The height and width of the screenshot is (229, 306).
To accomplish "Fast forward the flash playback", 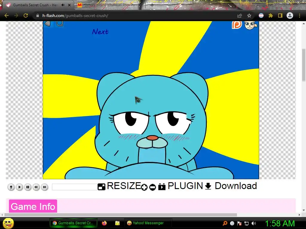I will (45, 187).
